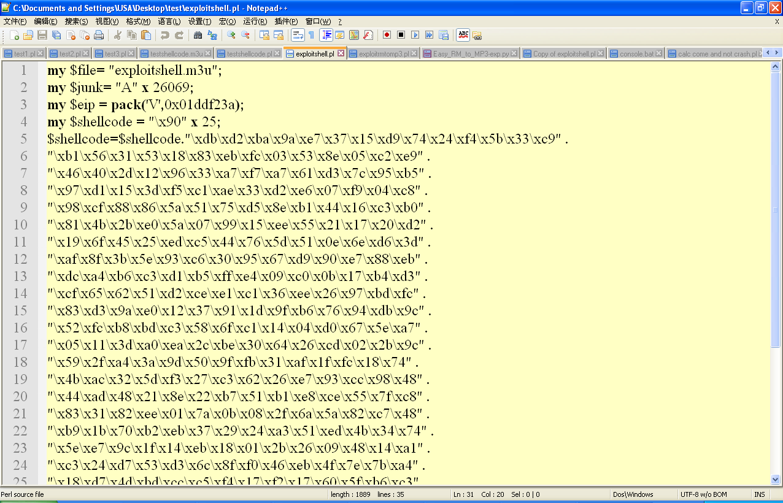Stop macro recording with the black square
The height and width of the screenshot is (503, 783).
(x=401, y=35)
